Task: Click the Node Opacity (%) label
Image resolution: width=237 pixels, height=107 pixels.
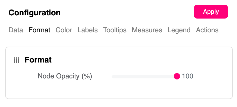Action: pyautogui.click(x=65, y=76)
